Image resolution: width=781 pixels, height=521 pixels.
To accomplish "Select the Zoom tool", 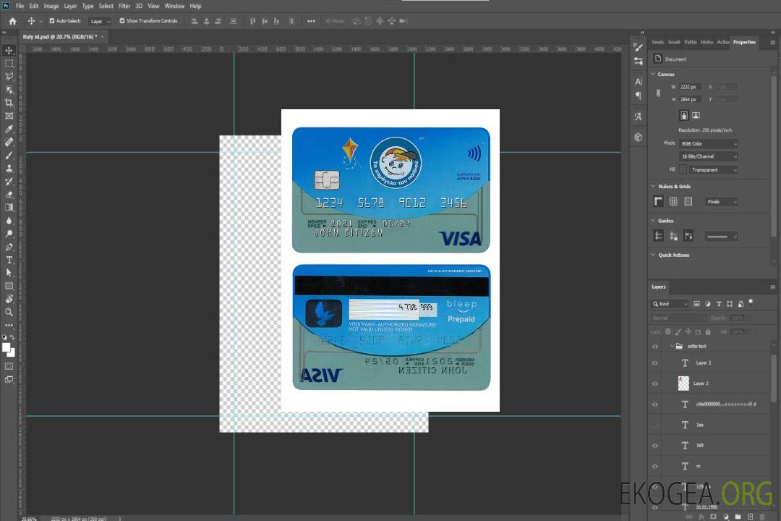I will click(x=9, y=312).
